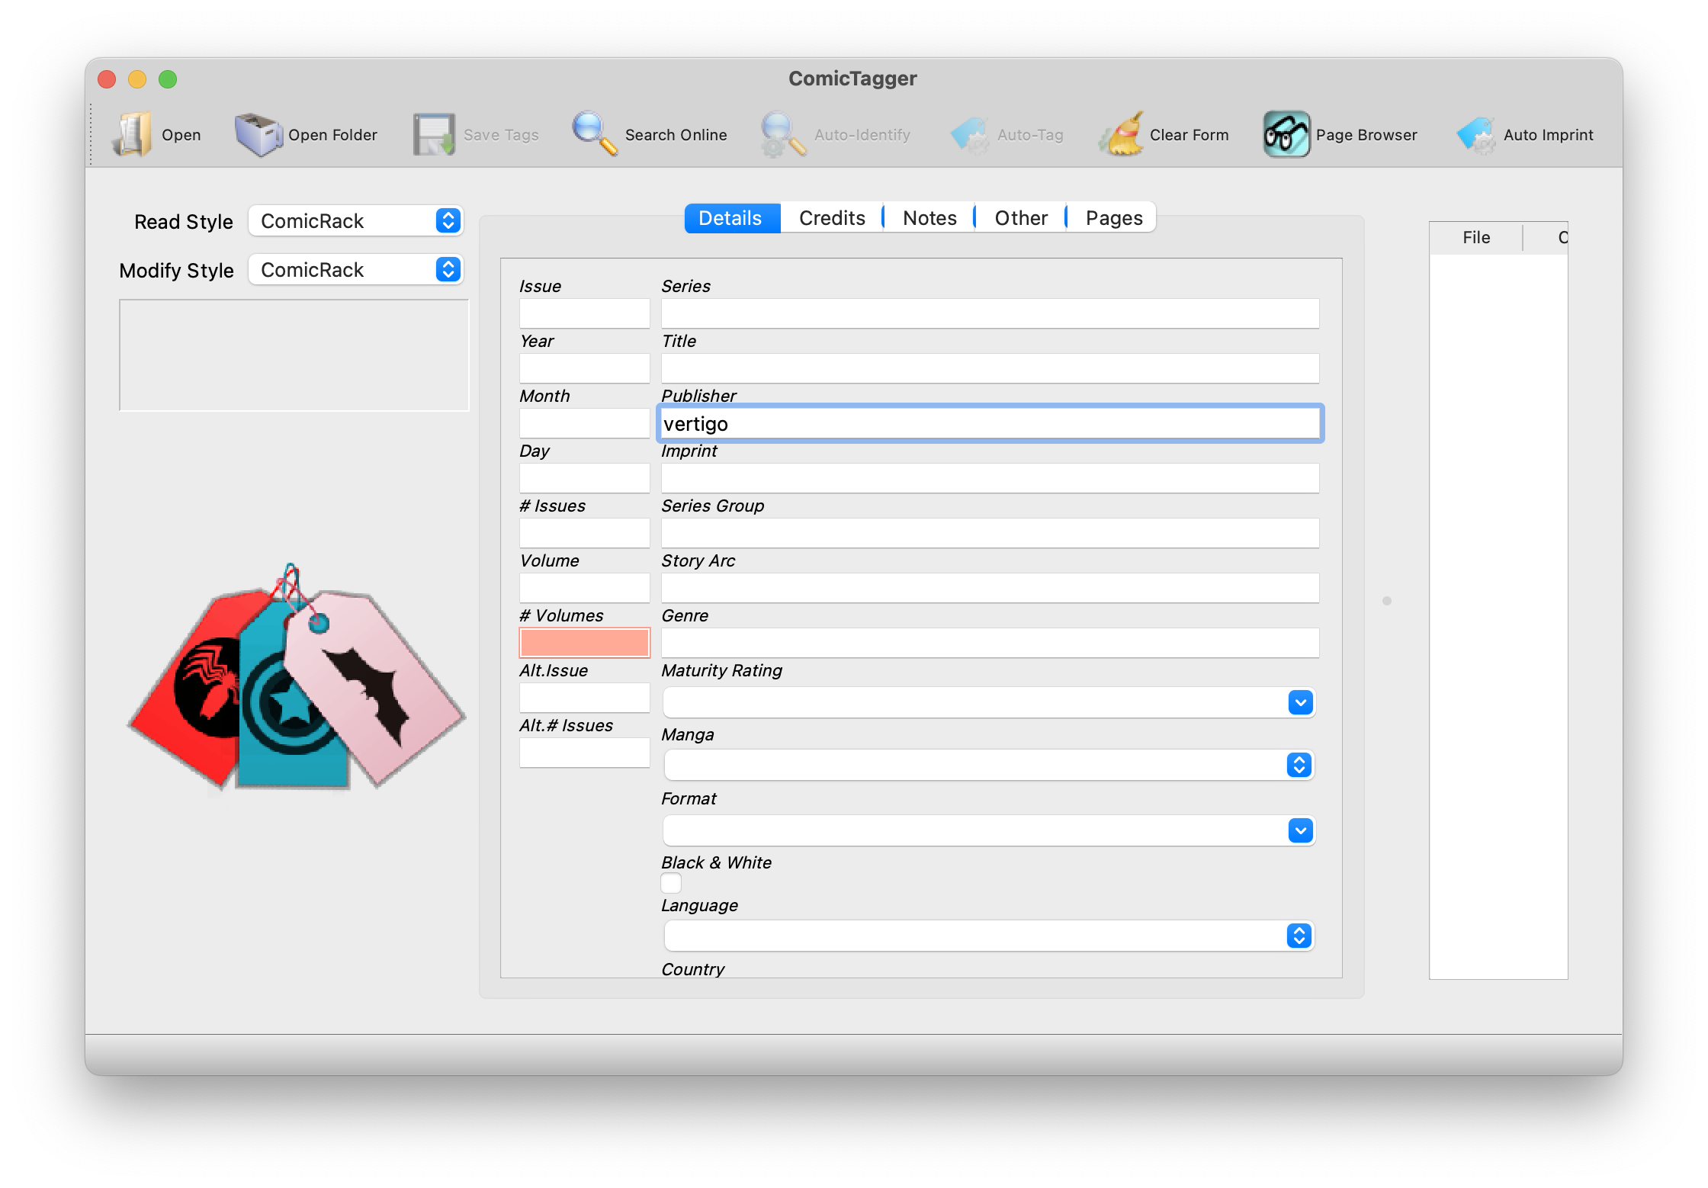1708x1188 pixels.
Task: Open a comic file with the Open icon
Action: (157, 134)
